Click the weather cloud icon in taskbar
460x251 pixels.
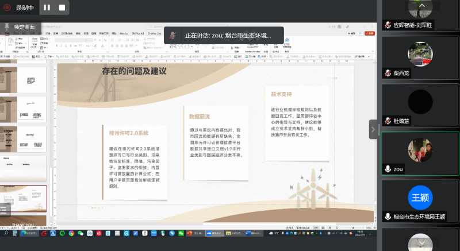pyautogui.click(x=270, y=233)
